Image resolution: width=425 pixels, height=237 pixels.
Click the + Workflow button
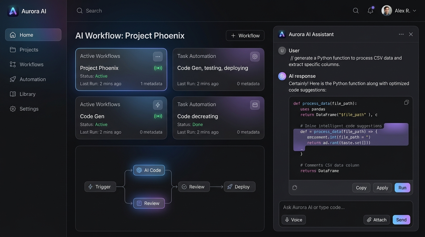click(245, 35)
